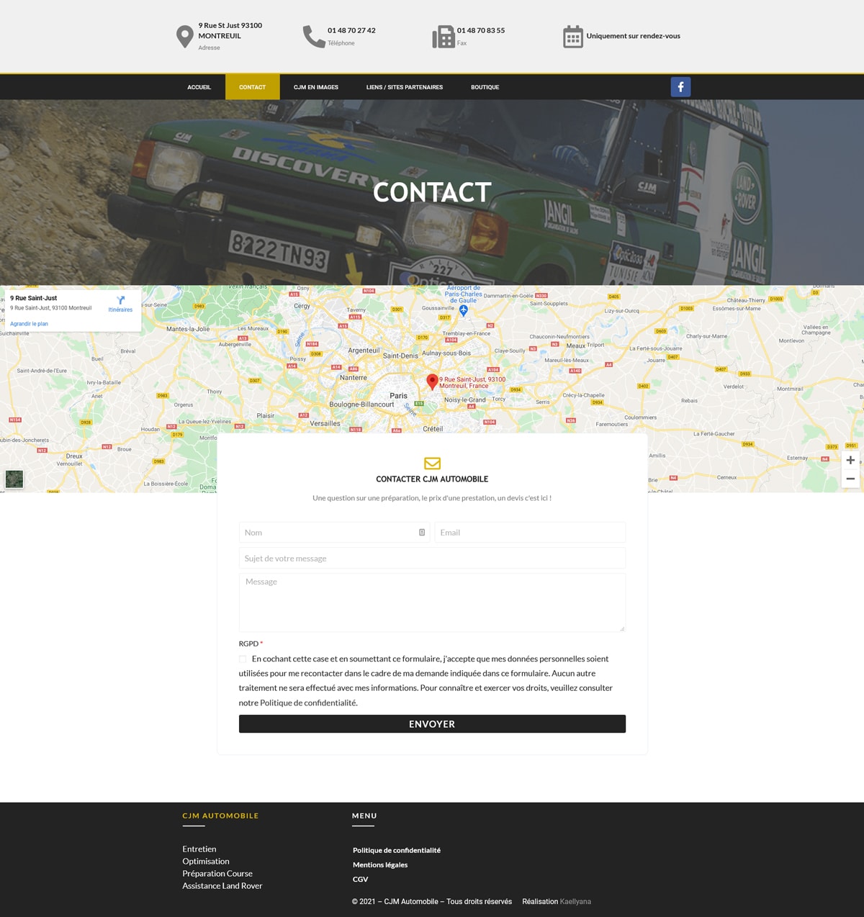Click Entretien in the footer
Screen dimensions: 864x917
click(199, 849)
